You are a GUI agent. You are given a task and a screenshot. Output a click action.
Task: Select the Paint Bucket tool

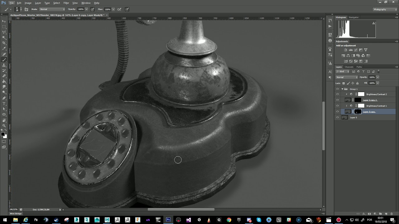(4, 82)
